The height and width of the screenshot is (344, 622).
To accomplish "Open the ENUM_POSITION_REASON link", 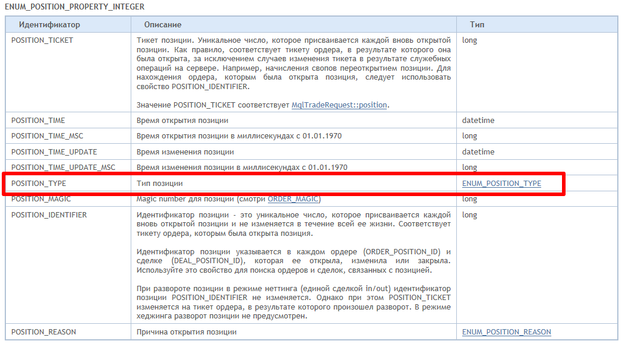I will (507, 332).
